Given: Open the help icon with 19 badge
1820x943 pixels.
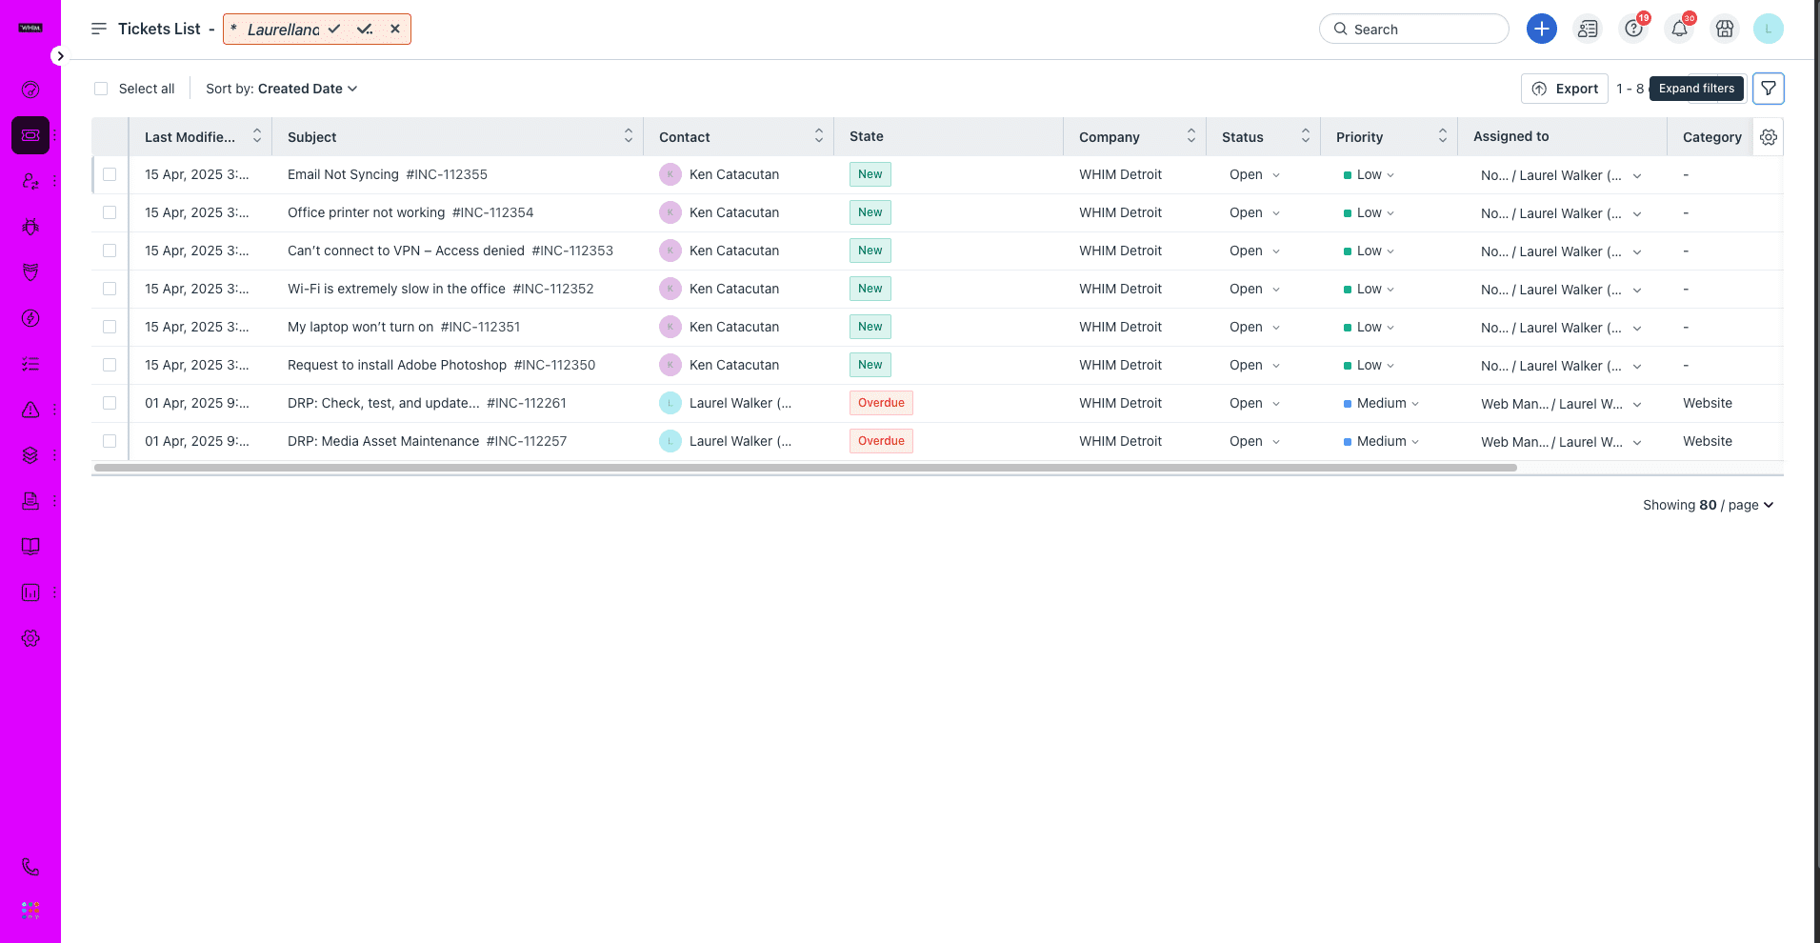Looking at the screenshot, I should [1634, 29].
